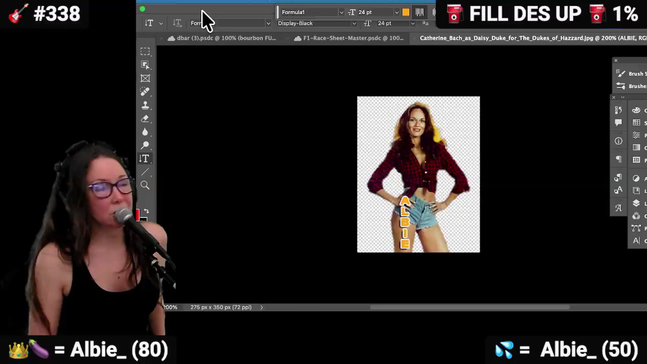Open the Comments panel icon

click(x=618, y=123)
